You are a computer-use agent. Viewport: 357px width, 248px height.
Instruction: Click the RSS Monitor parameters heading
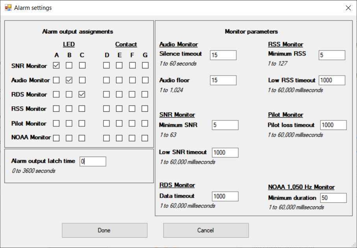click(285, 44)
